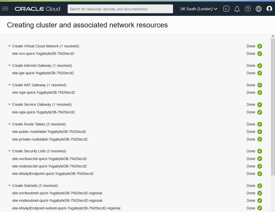Collapse the Create Subnets section
The image size is (275, 212).
[9, 186]
